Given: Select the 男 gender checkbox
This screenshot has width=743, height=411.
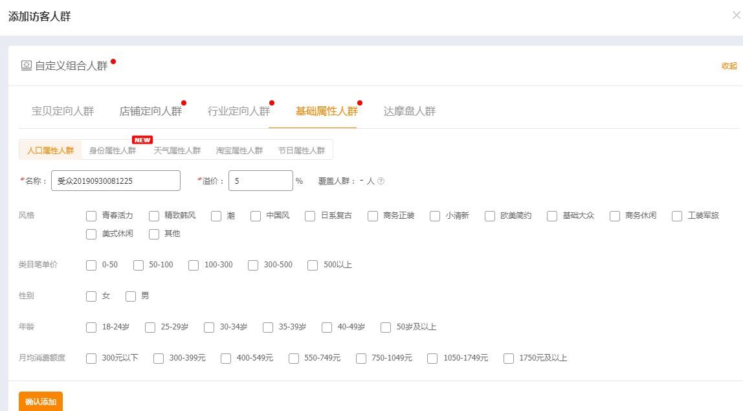Looking at the screenshot, I should [131, 296].
